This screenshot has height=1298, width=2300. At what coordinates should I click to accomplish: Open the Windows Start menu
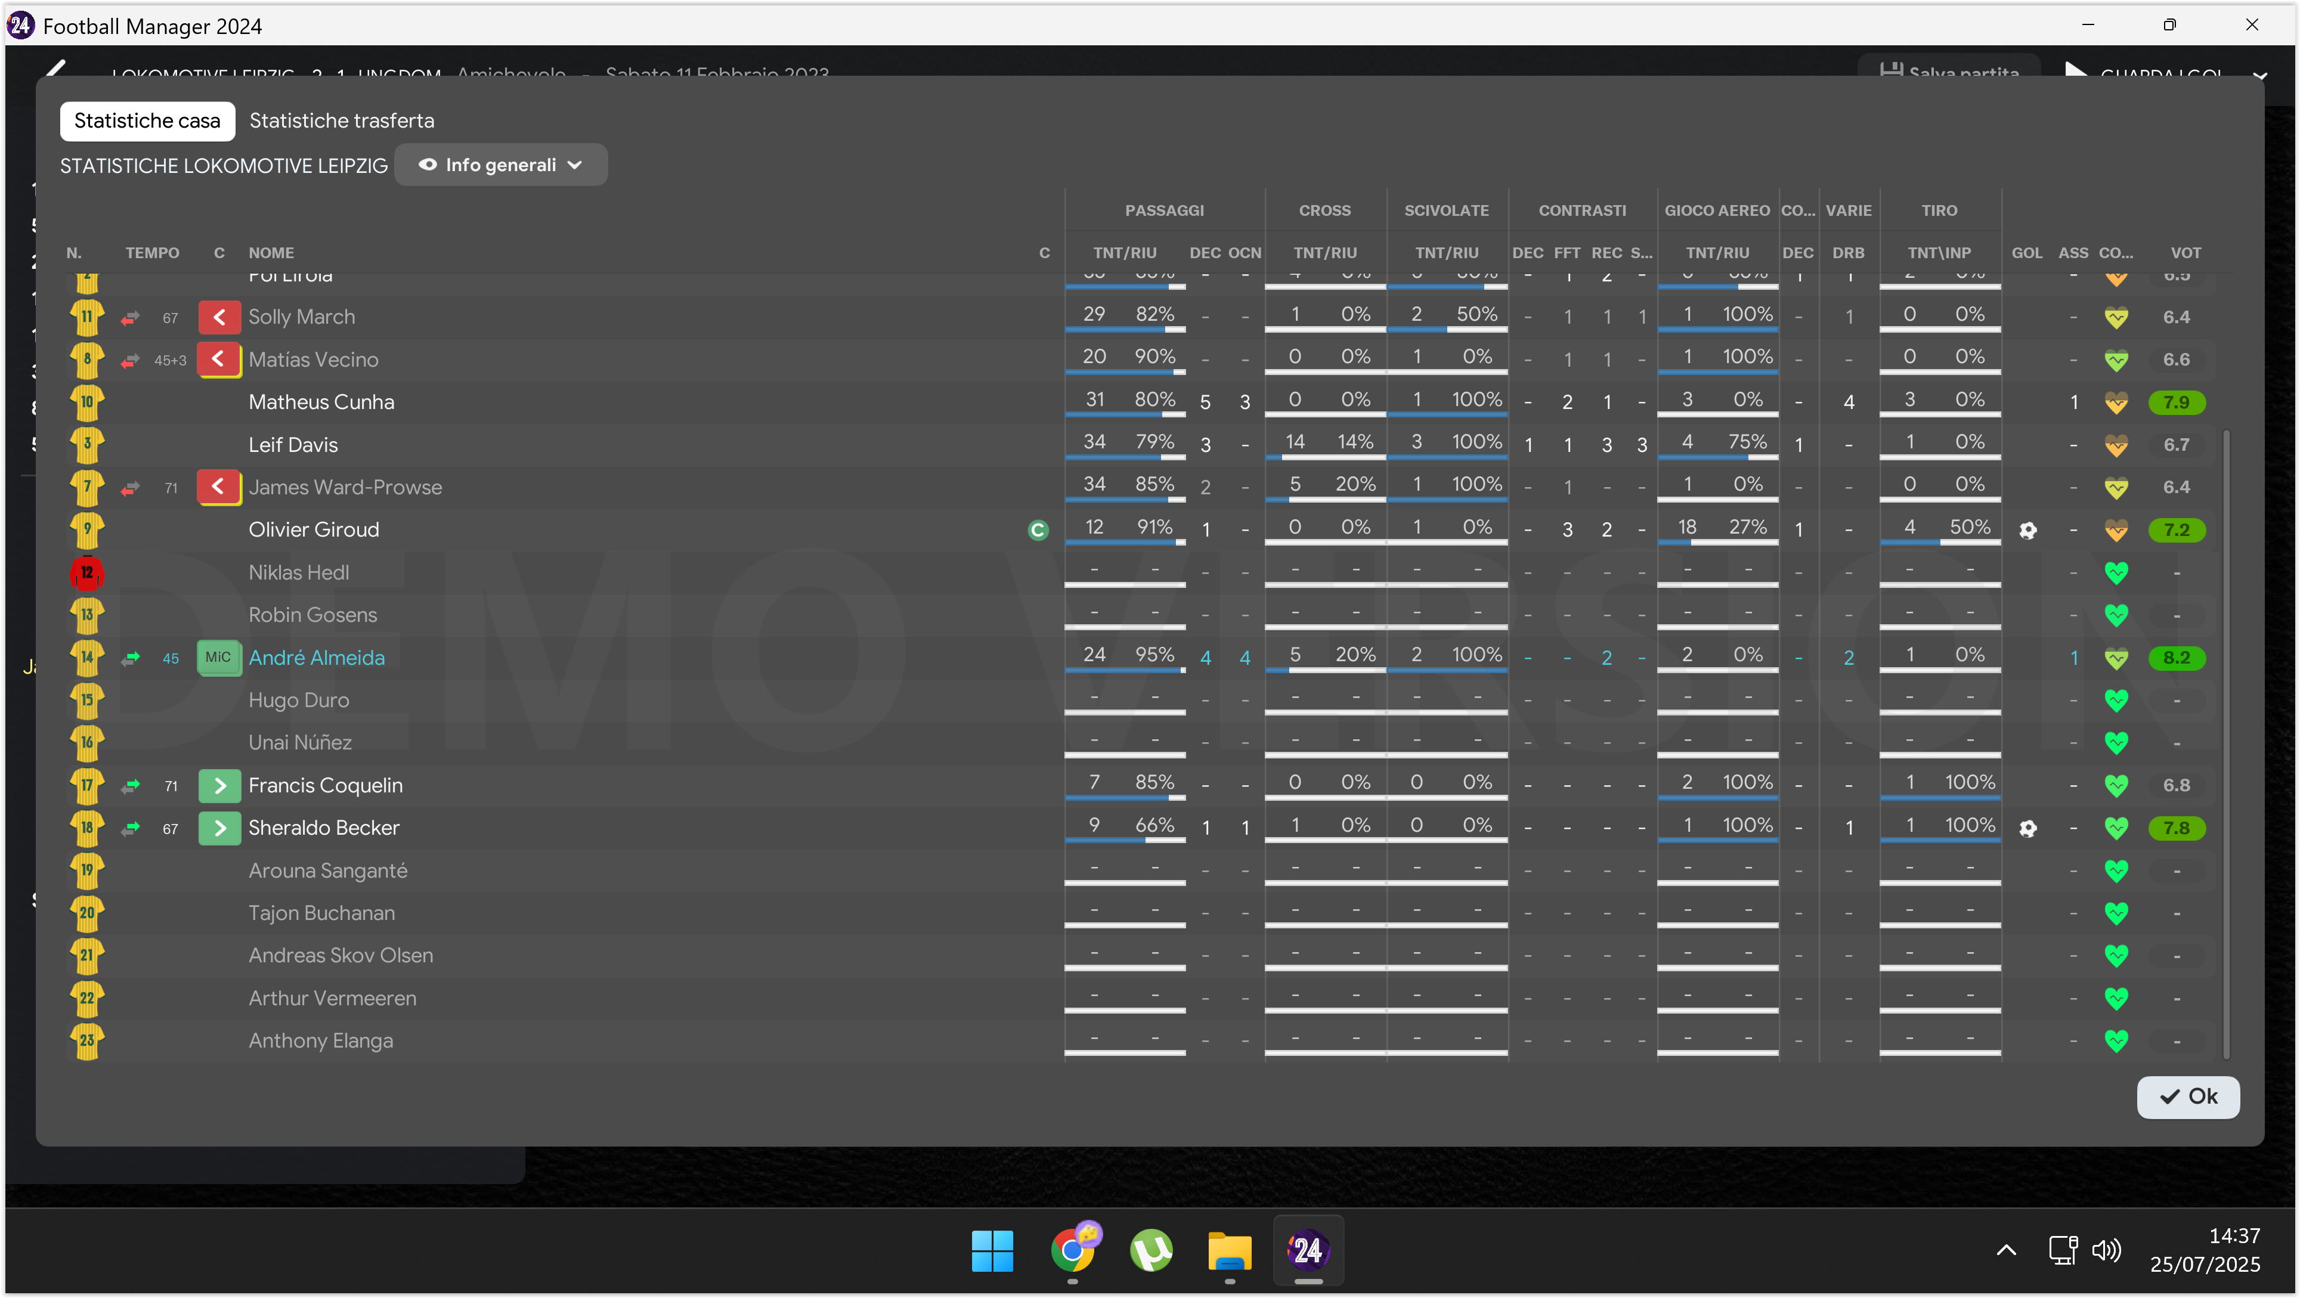click(993, 1251)
